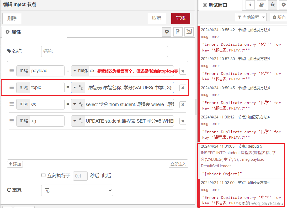Click the 完成 button to finish editing
The width and height of the screenshot is (287, 208).
pyautogui.click(x=180, y=18)
